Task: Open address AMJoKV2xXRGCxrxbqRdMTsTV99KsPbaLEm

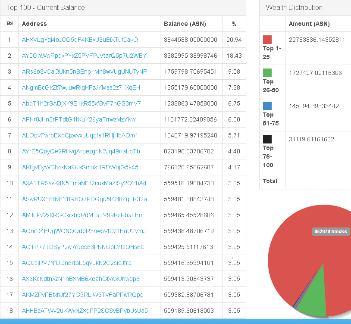Action: (83, 215)
